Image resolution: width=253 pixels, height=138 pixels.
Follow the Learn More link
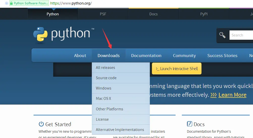pos(232,95)
